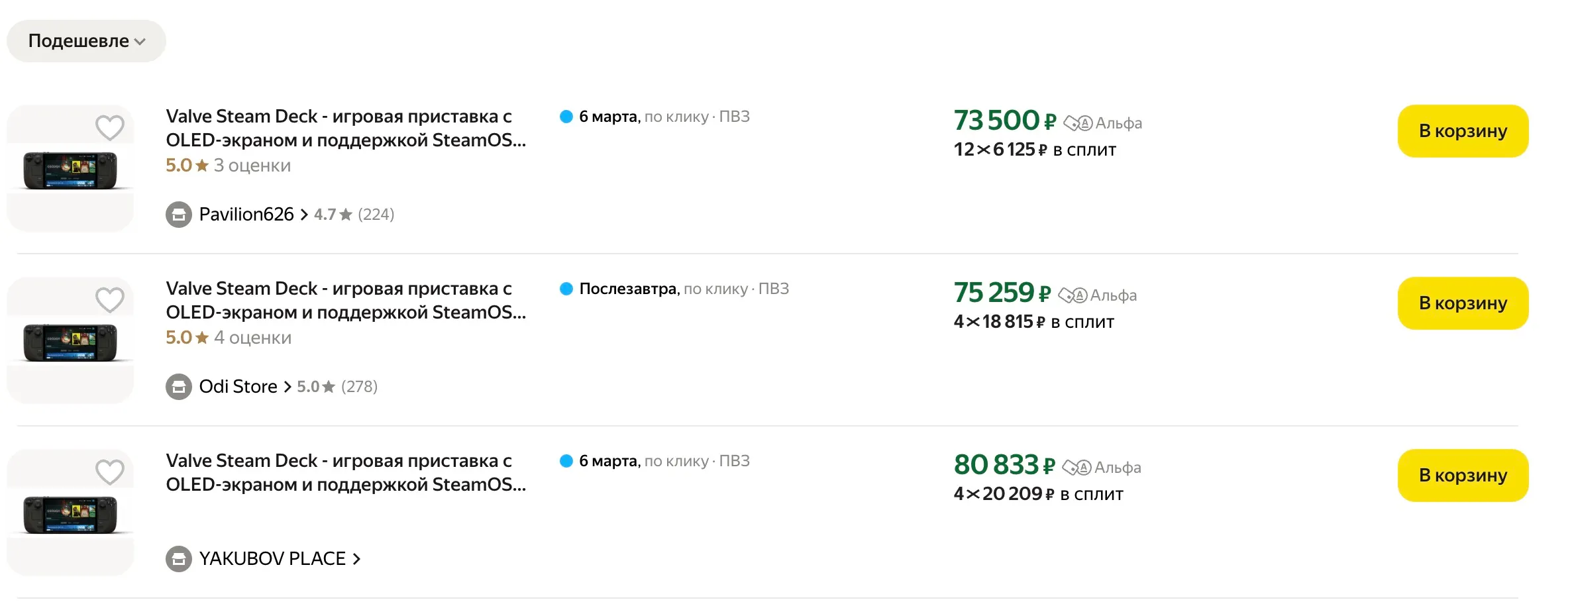Add the 73 500 ₽ Steam Deck to favorites
This screenshot has width=1574, height=604.
point(110,127)
